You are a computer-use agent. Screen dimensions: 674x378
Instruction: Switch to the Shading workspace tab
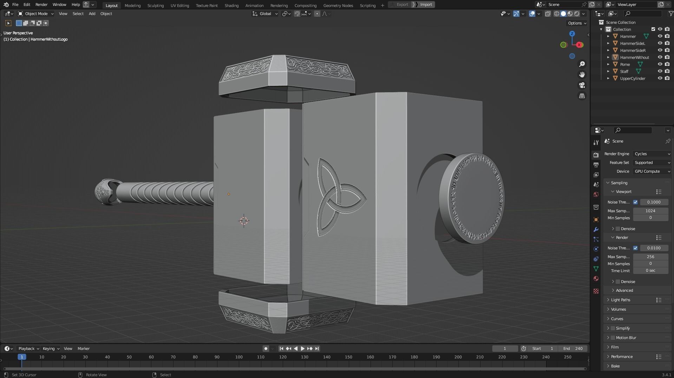click(x=231, y=5)
